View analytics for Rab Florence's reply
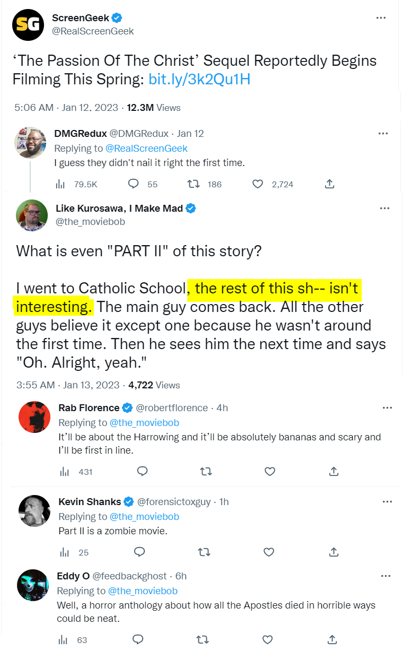Screen dimensions: 411x651 (66, 472)
